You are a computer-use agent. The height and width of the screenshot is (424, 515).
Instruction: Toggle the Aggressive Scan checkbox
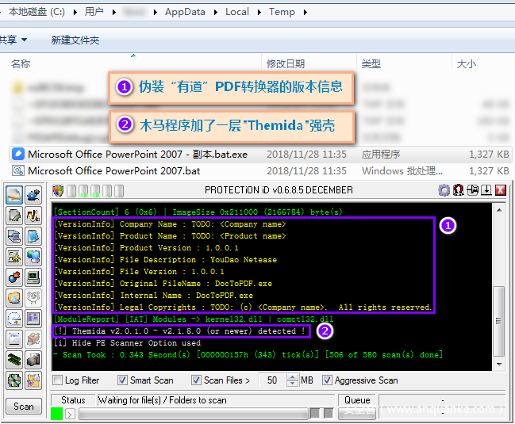pyautogui.click(x=328, y=380)
